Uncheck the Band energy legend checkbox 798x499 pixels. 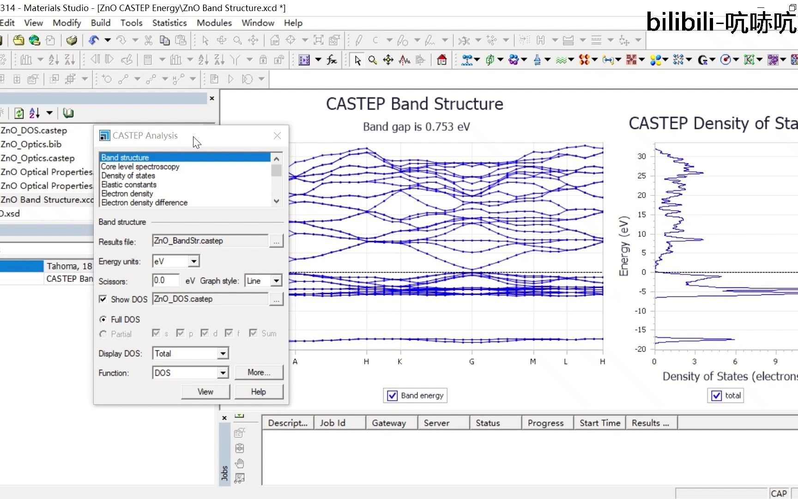(x=392, y=396)
